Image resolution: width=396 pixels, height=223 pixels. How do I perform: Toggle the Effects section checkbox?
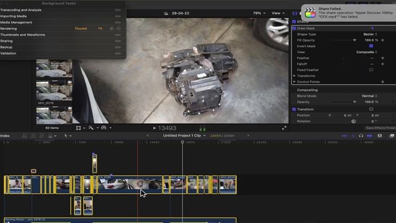click(x=294, y=22)
